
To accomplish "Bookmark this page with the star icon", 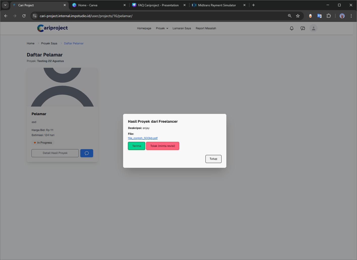I will (x=298, y=16).
